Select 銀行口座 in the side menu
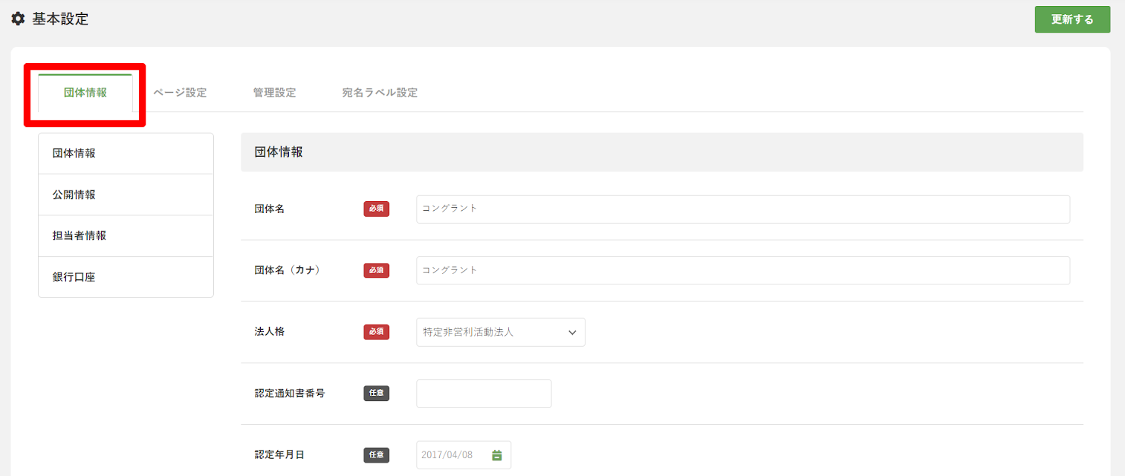The image size is (1125, 476). coord(126,277)
